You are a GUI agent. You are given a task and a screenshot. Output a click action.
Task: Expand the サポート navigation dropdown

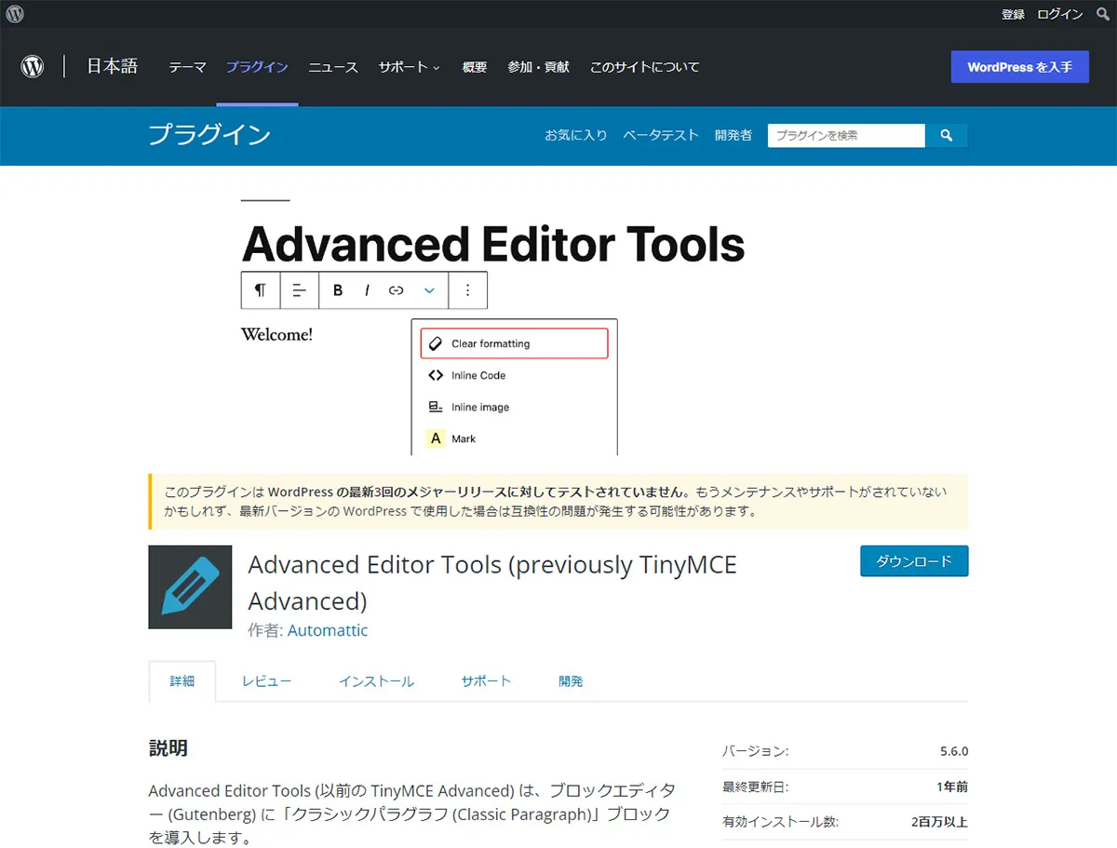click(408, 67)
